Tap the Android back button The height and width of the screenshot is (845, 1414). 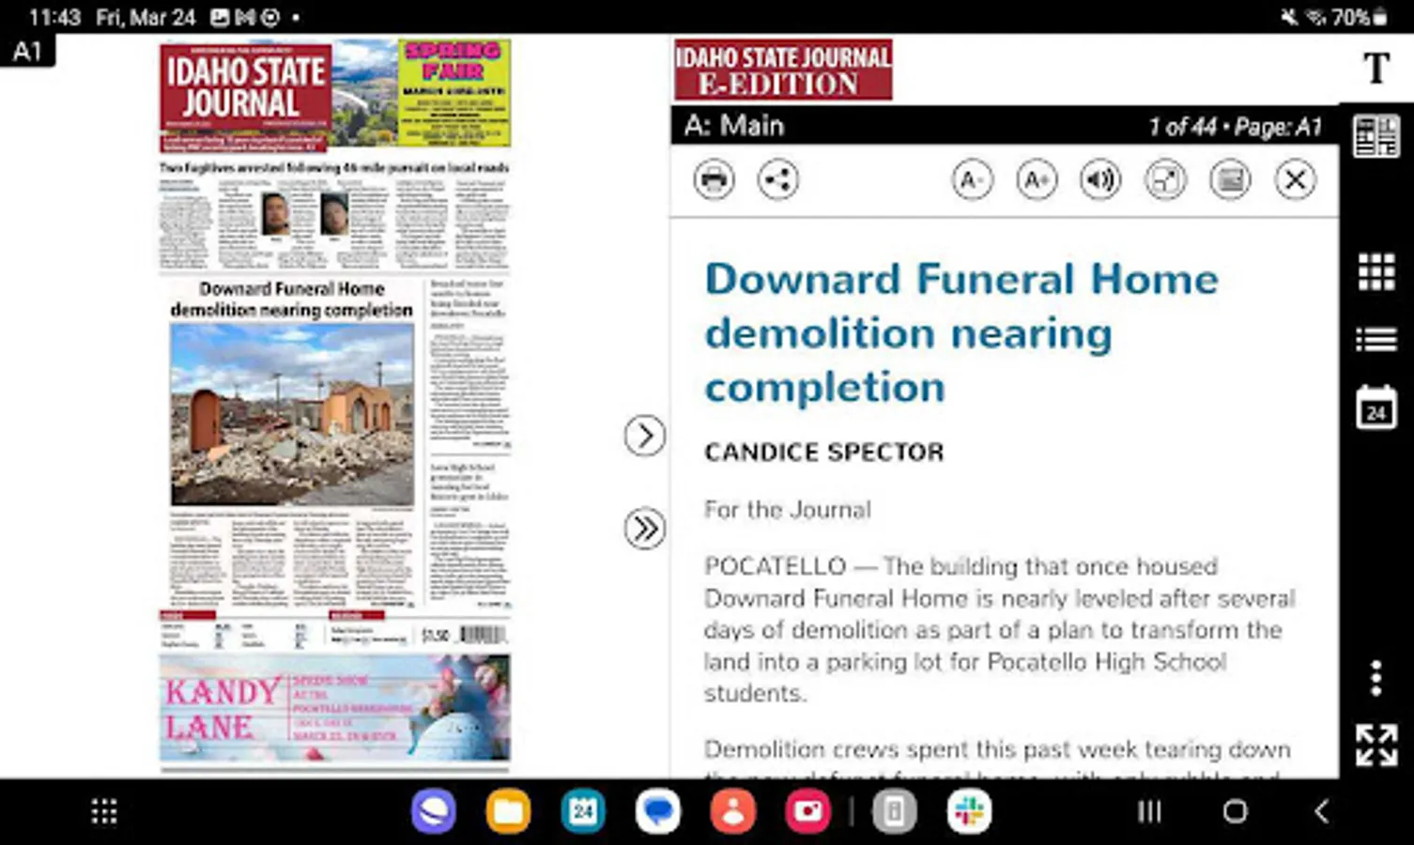click(x=1321, y=811)
